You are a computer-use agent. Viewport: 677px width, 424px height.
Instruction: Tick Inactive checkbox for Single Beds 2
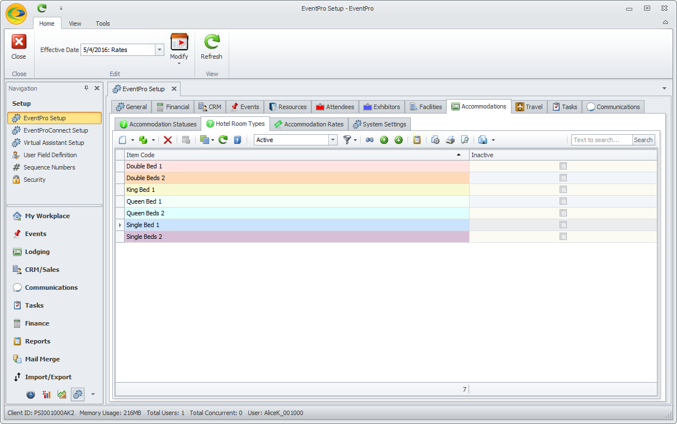[563, 237]
